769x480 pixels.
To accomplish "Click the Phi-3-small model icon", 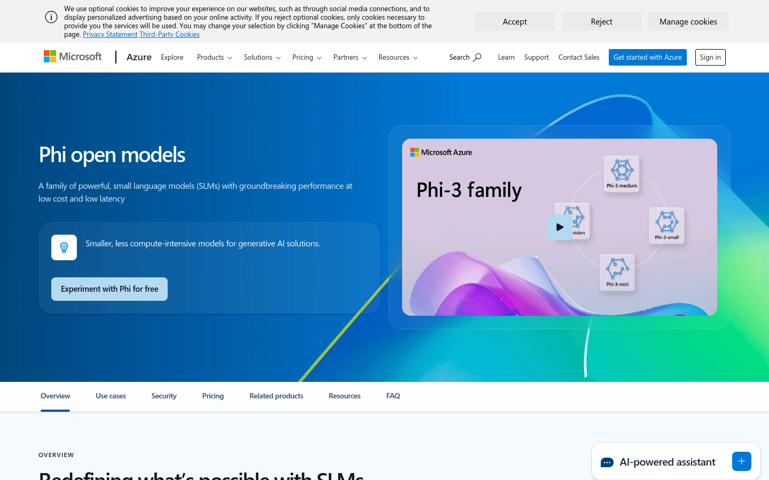I will tap(666, 225).
